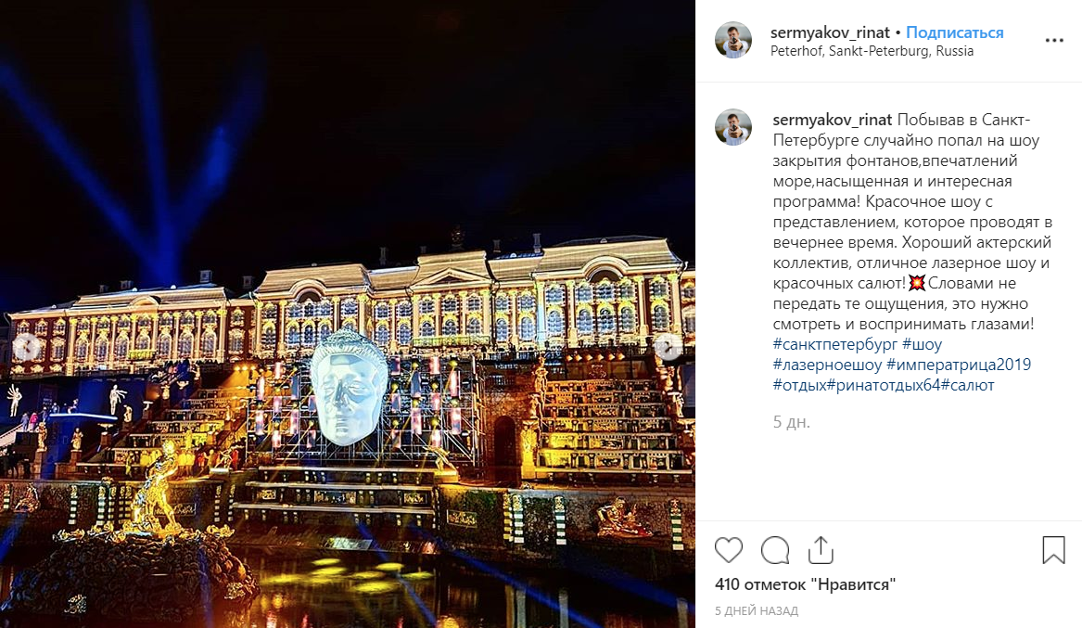Follow the account via Подписаться
1082x628 pixels.
(954, 32)
